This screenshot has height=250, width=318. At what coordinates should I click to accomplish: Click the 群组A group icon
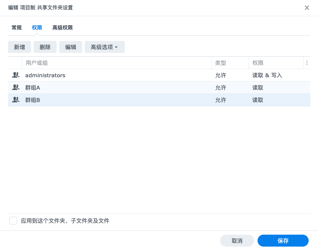(16, 87)
